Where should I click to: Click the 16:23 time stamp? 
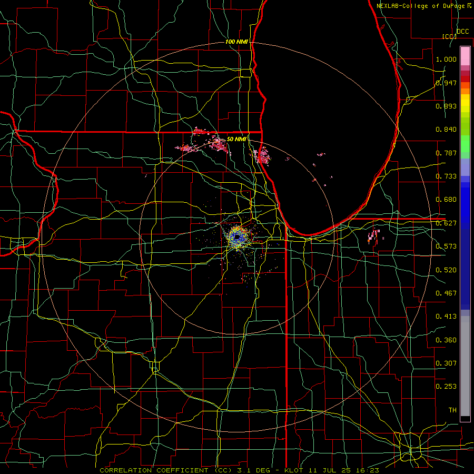coord(368,470)
